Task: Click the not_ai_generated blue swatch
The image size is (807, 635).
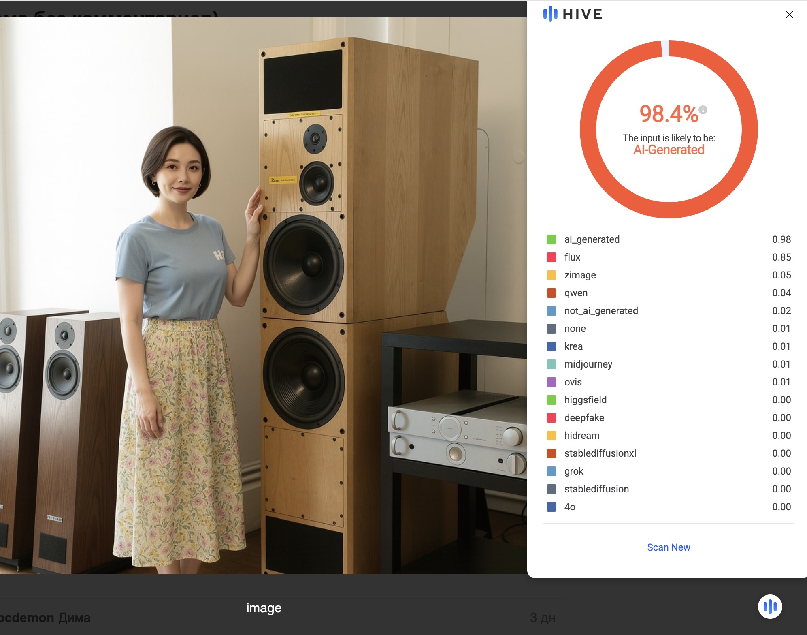Action: tap(551, 311)
